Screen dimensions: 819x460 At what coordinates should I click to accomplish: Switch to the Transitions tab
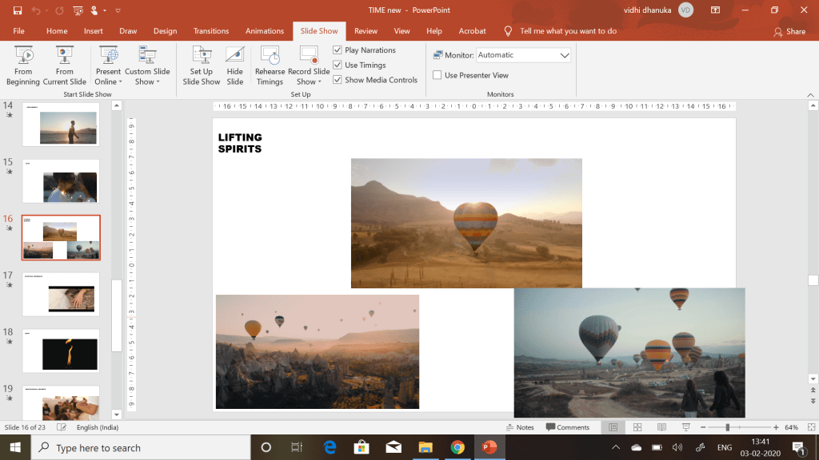click(211, 31)
